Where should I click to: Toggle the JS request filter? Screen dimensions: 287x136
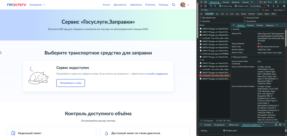(227, 14)
